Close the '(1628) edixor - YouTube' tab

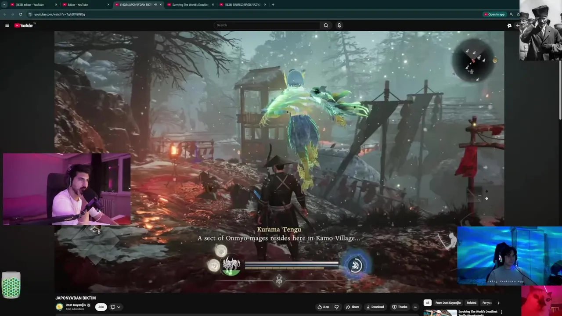pyautogui.click(x=56, y=5)
